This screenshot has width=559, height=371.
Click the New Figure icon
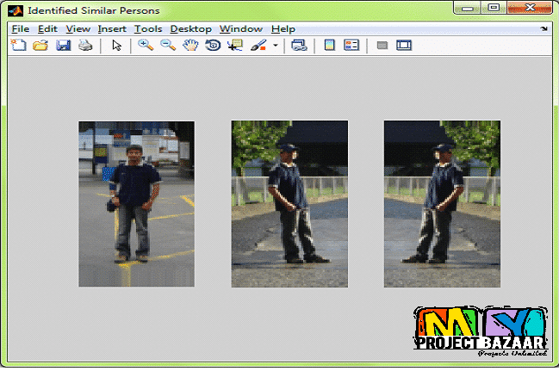coord(18,46)
